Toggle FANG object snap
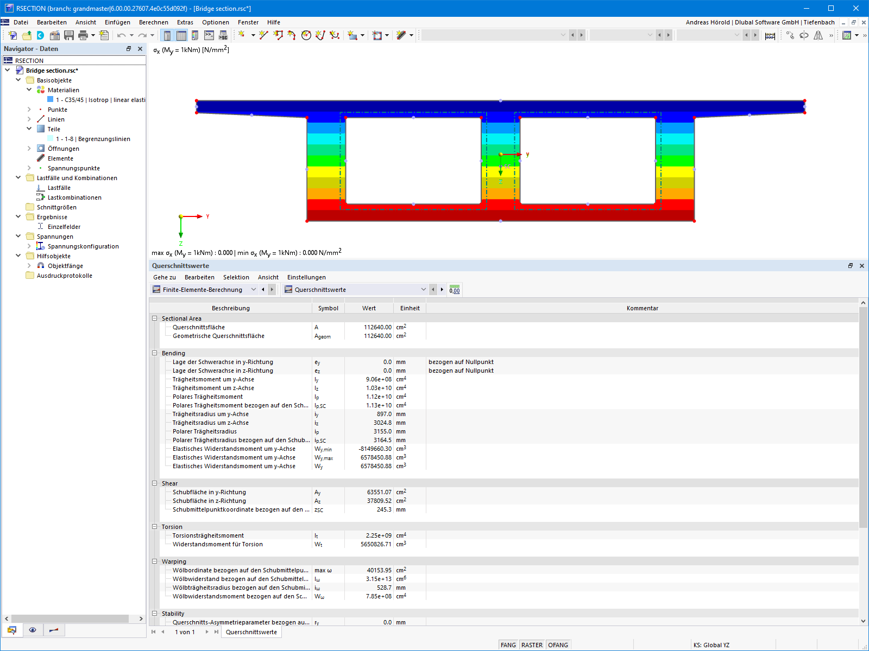 coord(508,645)
